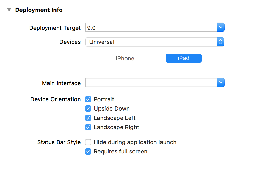Enable Hide during application launch
This screenshot has width=268, height=169.
coord(88,142)
